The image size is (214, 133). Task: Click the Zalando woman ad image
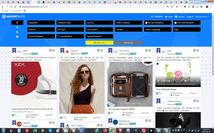(82, 88)
